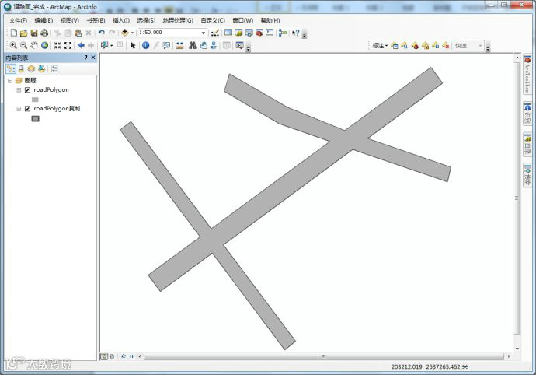Click the roadPolygon light gray symbol swatch
Viewport: 536px width, 375px height.
(x=35, y=100)
